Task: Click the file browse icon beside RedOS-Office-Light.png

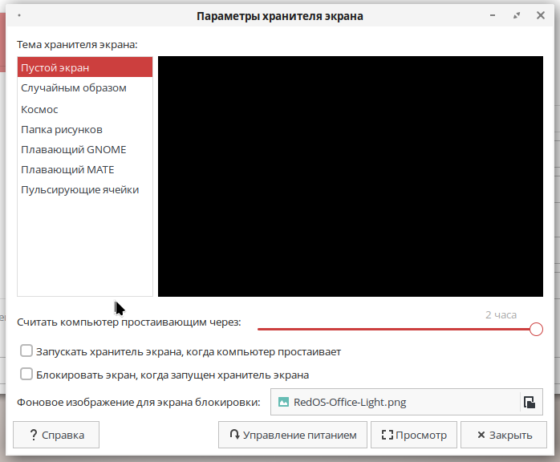Action: tap(529, 402)
